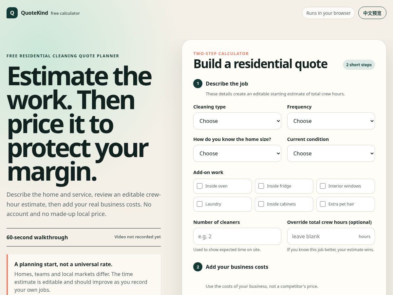Click the free calculator tagline
The width and height of the screenshot is (393, 295).
pyautogui.click(x=65, y=13)
